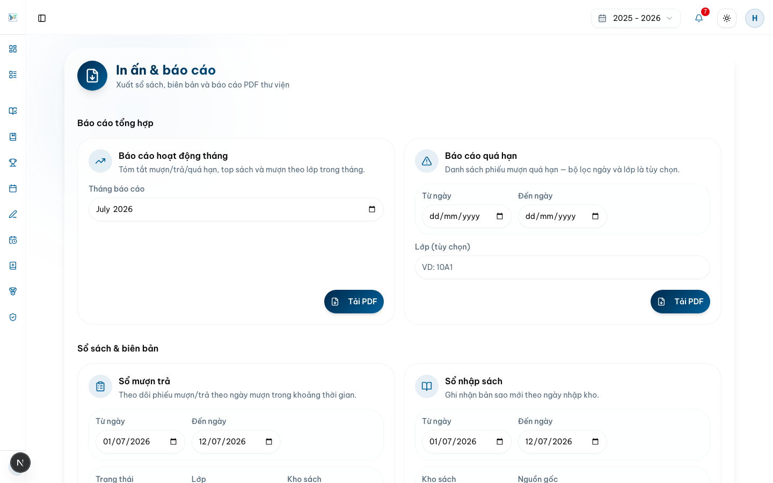Open the shield check sidebar icon
The width and height of the screenshot is (773, 483).
point(13,317)
